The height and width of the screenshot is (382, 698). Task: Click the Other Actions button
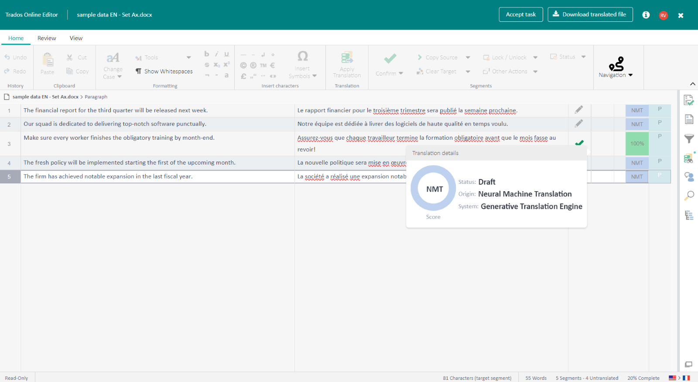[505, 71]
